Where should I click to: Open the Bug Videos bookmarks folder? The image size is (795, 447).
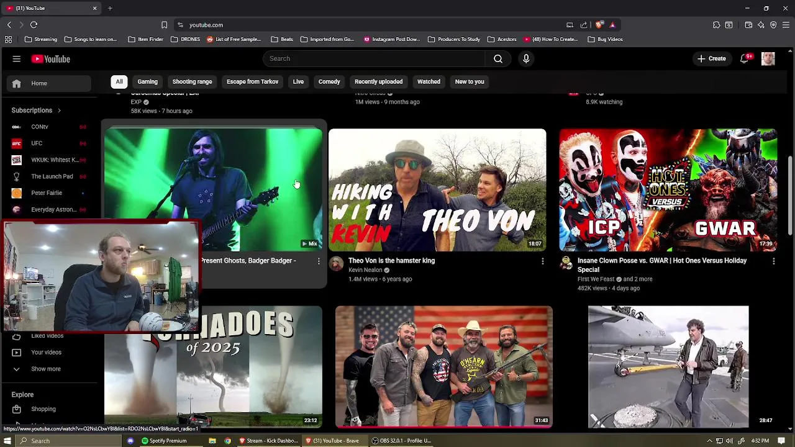pyautogui.click(x=606, y=39)
